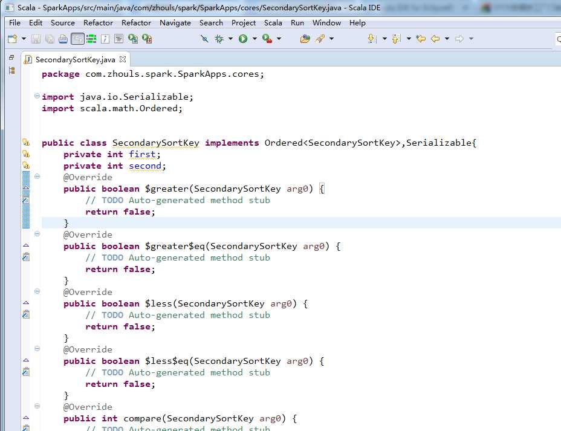This screenshot has height=431, width=561.
Task: Click the italic i toolbar icon
Action: click(x=105, y=39)
